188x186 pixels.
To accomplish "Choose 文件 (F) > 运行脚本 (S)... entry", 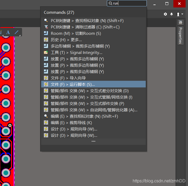I will (93, 84).
